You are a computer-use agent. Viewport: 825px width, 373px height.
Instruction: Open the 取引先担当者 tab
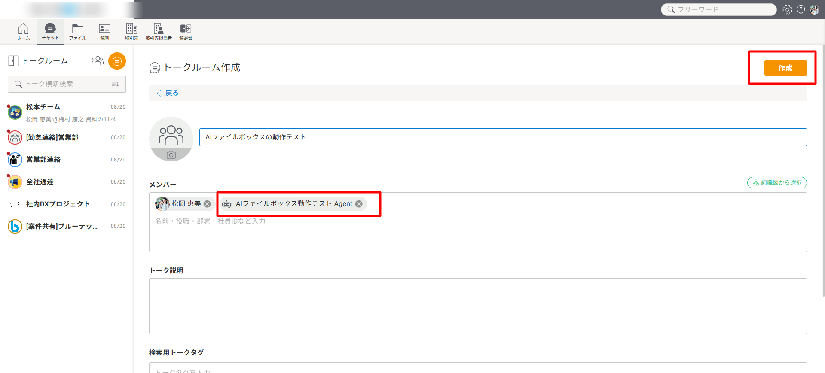(159, 32)
